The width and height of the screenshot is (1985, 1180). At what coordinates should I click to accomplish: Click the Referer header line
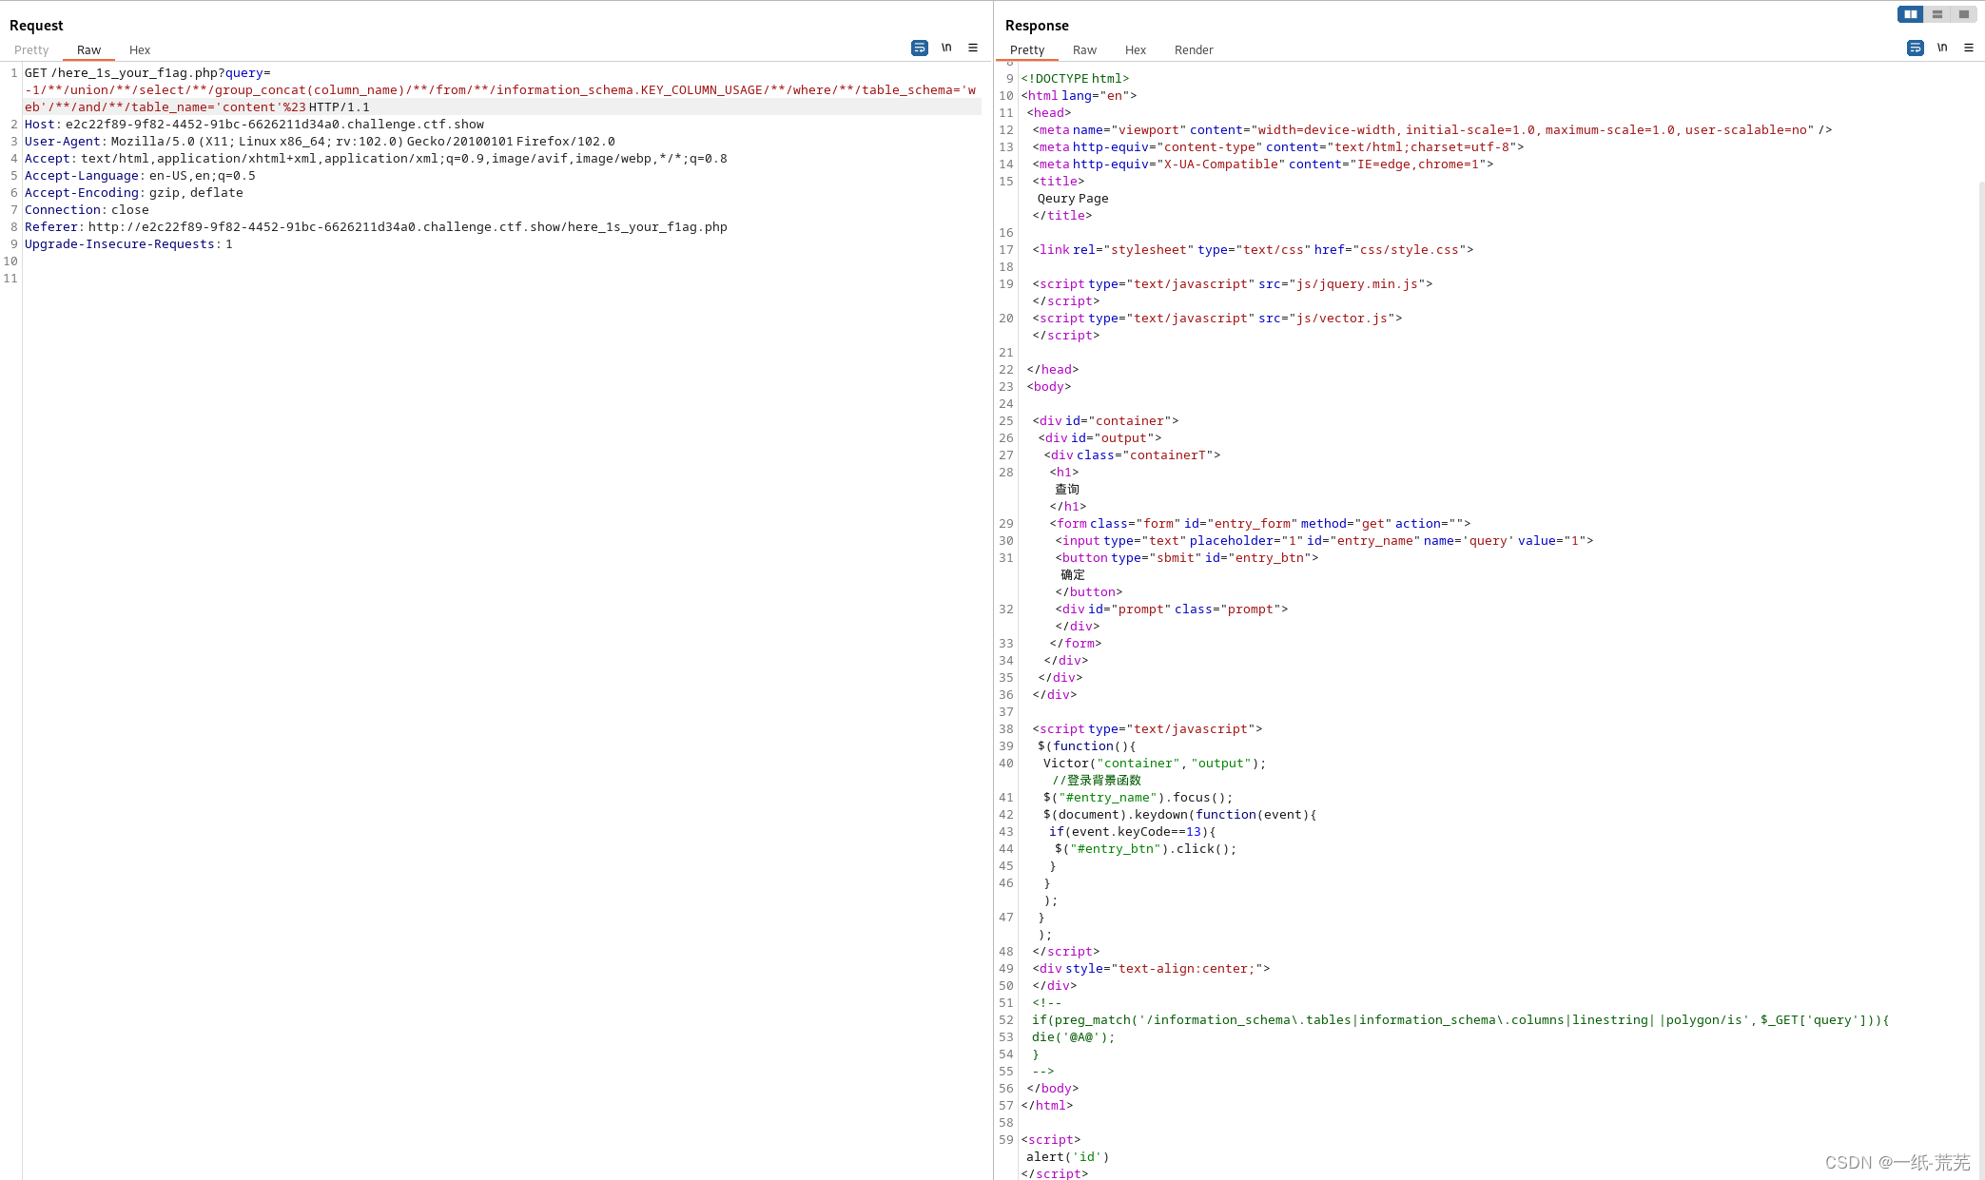(376, 227)
